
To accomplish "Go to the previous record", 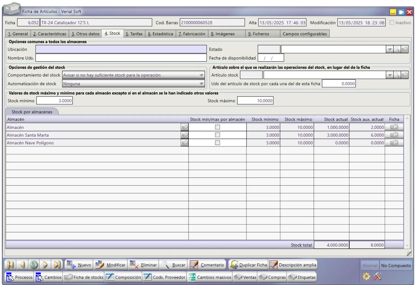I will point(22,265).
